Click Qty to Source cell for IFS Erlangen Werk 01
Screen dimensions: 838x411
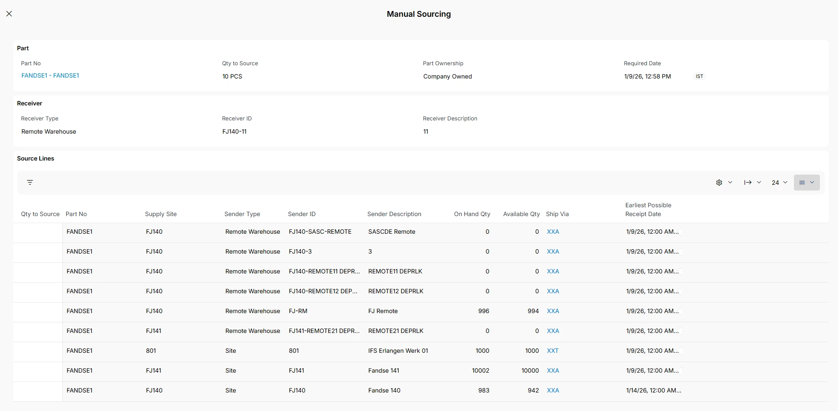point(38,351)
